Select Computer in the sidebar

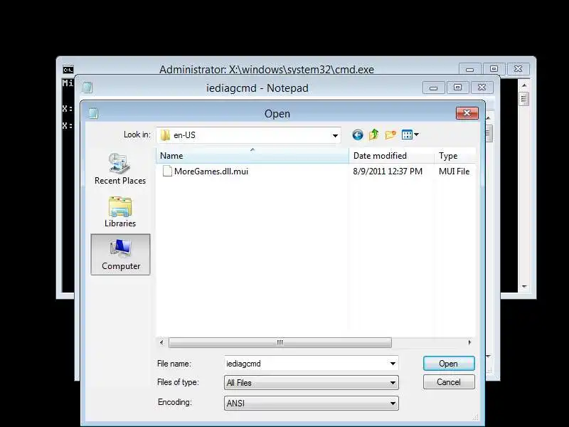click(120, 255)
